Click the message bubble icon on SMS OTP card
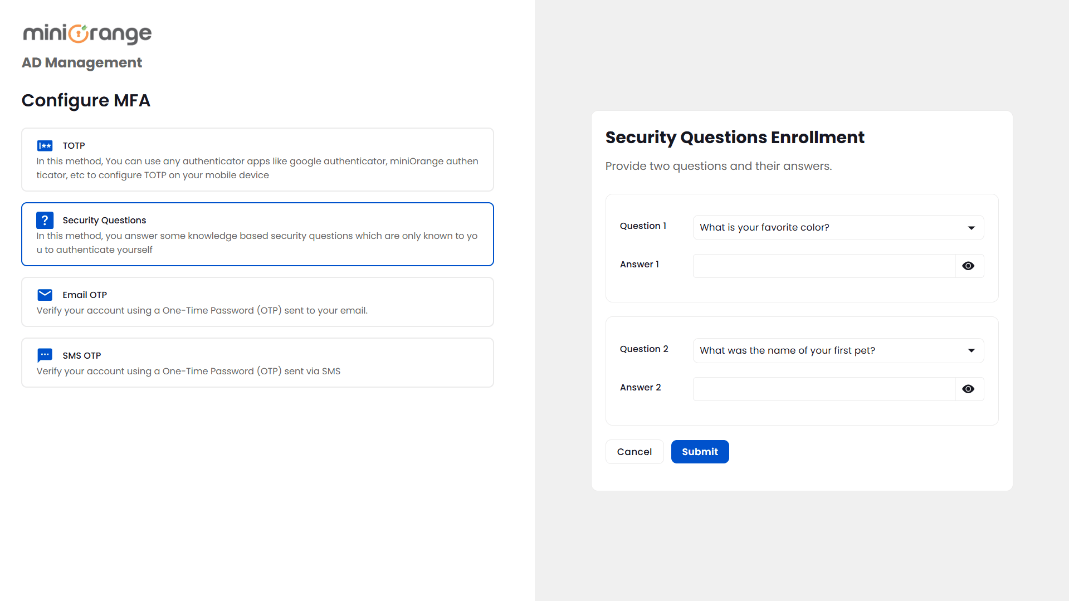Image resolution: width=1069 pixels, height=601 pixels. [x=45, y=355]
